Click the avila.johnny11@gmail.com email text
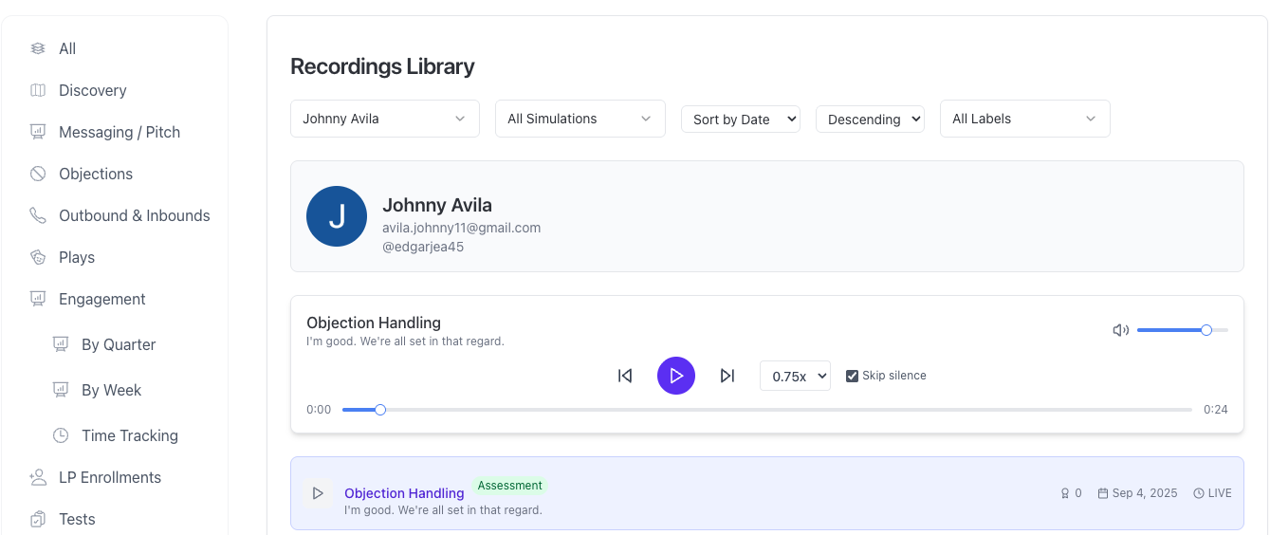Viewport: 1270px width, 535px height. tap(461, 228)
